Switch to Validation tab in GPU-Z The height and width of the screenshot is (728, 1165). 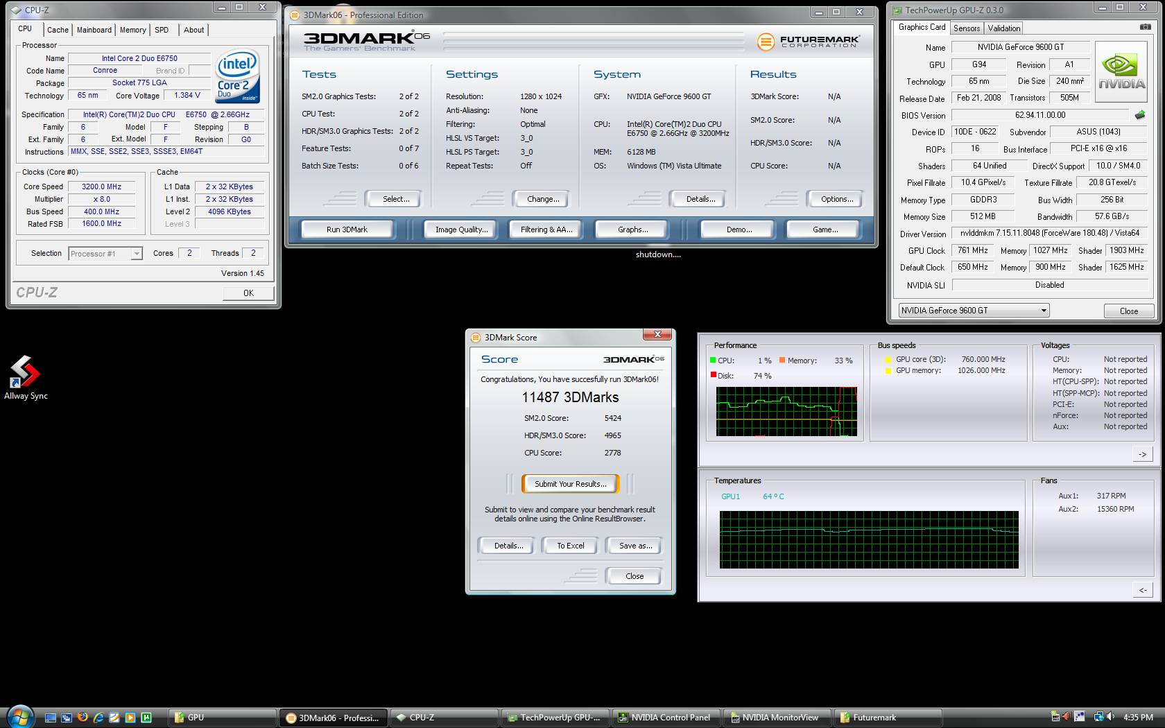click(1003, 28)
